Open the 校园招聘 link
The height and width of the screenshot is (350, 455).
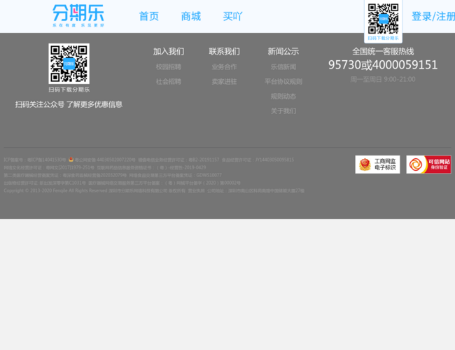(x=168, y=66)
